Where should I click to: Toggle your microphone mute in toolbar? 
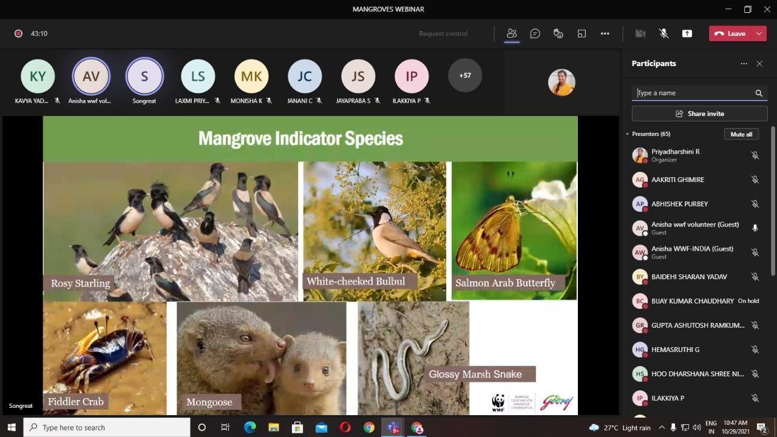pos(663,33)
